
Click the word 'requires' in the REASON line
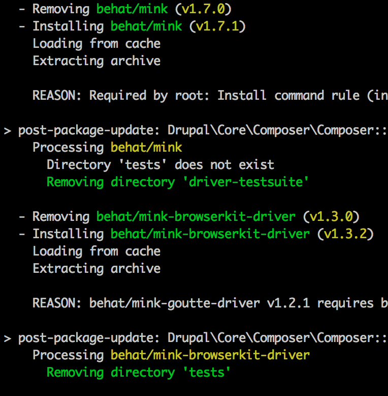[345, 303]
